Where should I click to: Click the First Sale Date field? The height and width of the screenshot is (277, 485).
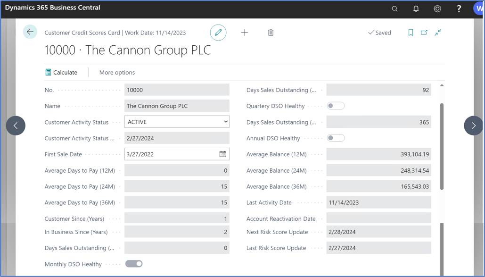pos(177,154)
